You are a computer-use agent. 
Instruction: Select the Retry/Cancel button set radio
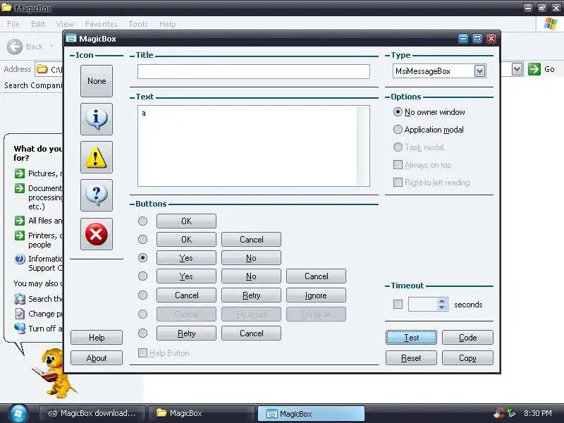coord(143,333)
